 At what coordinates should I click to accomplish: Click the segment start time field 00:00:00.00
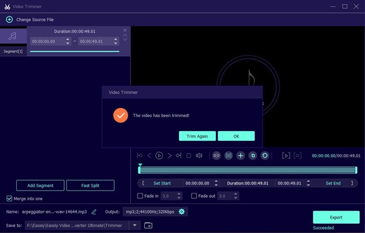coord(50,41)
